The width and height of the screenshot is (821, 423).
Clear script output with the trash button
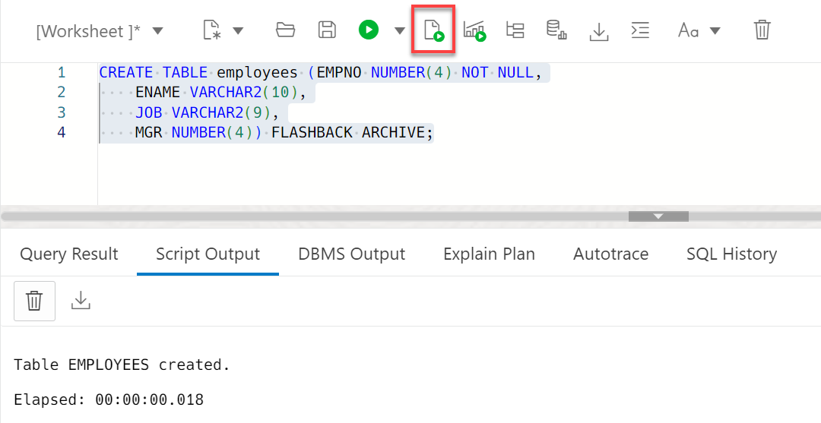pos(34,301)
